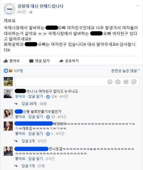The image size is (143, 170).
Task: Click the 댓글 달기 speech bubble button
Action: tap(39, 61)
